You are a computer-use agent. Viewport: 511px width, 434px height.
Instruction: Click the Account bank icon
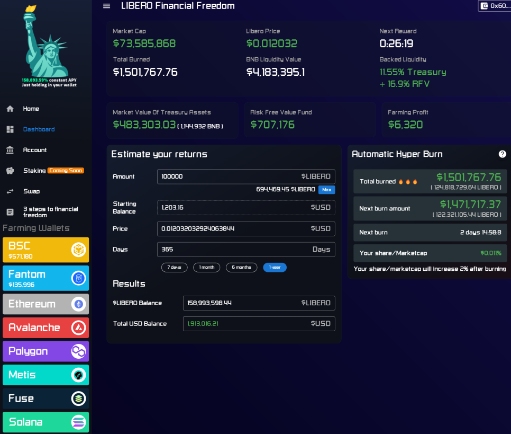[x=10, y=150]
